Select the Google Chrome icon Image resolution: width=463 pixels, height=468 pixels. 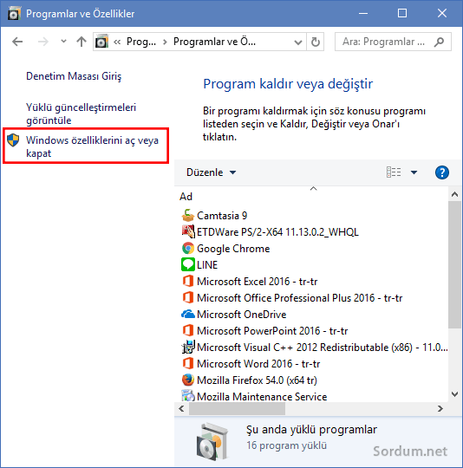(188, 248)
